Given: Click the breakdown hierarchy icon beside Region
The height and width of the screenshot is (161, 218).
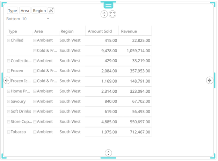Looking at the screenshot, I should (51, 10).
